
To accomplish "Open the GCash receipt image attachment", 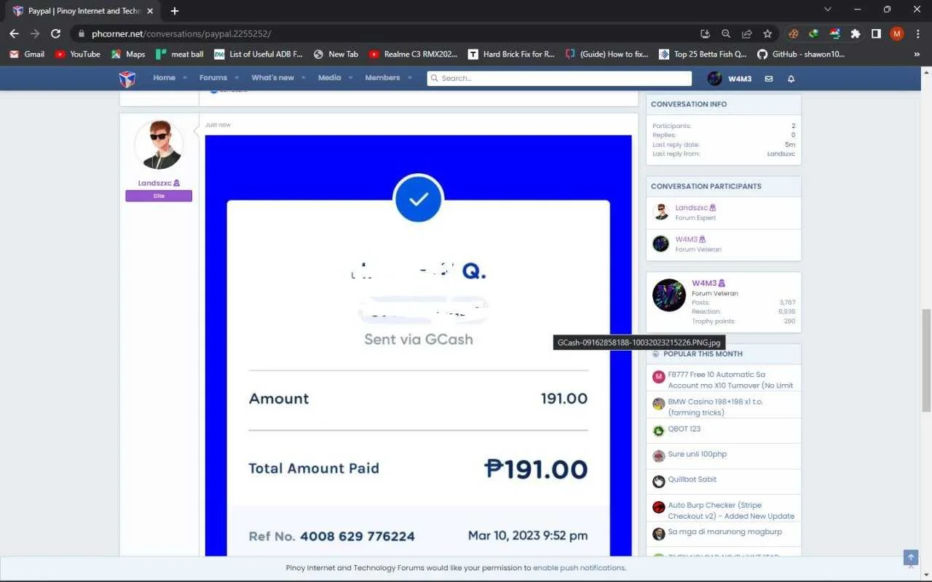I will tap(418, 346).
